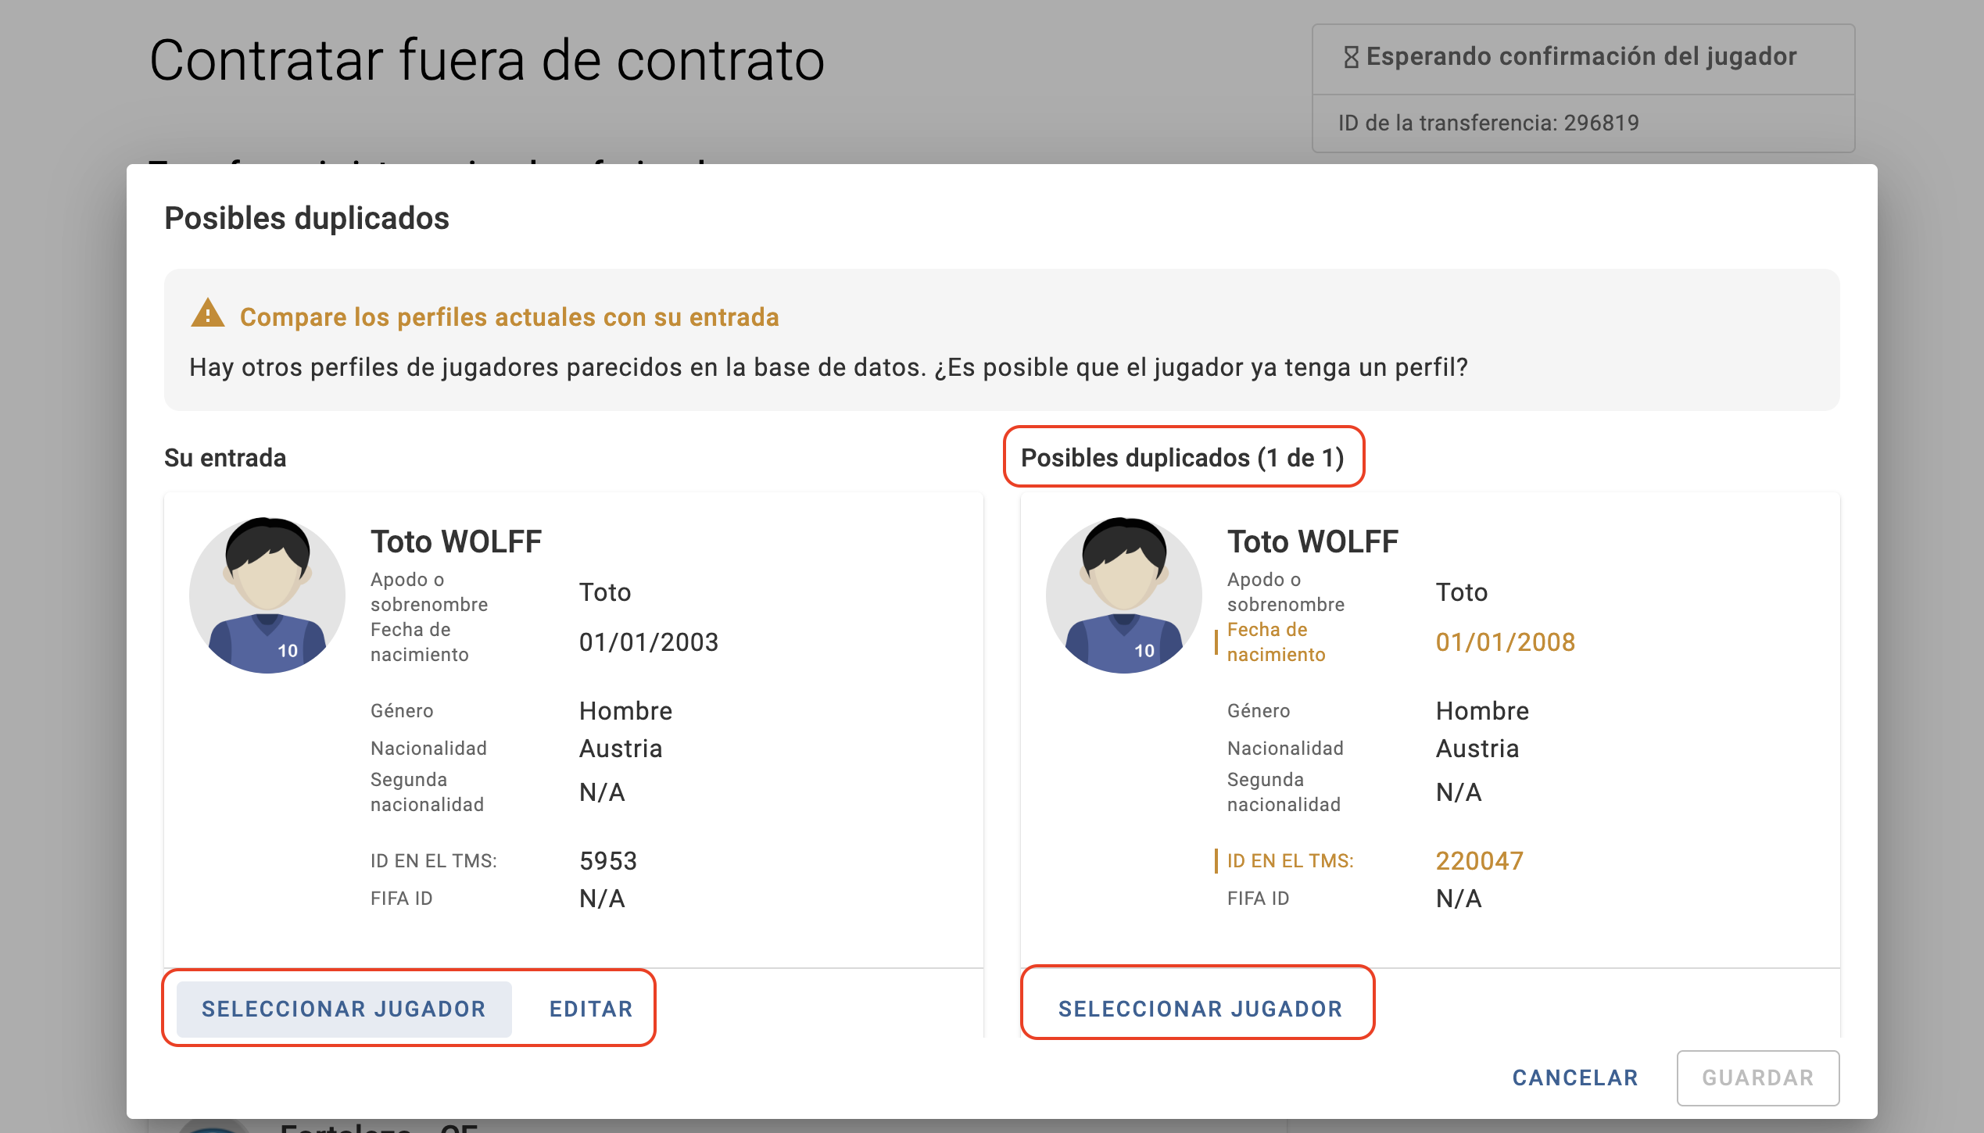This screenshot has height=1133, width=1984.
Task: Click the alert message about similar player profiles
Action: pyautogui.click(x=829, y=366)
